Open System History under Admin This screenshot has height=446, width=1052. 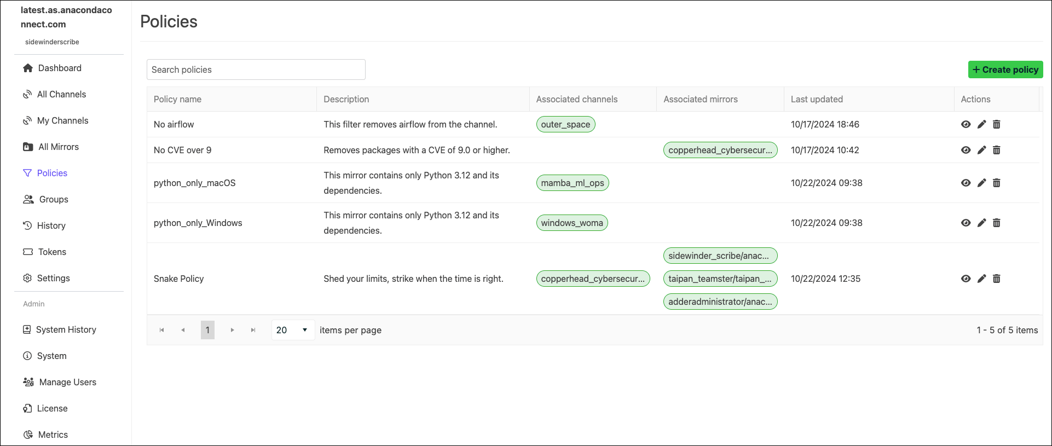coord(59,329)
